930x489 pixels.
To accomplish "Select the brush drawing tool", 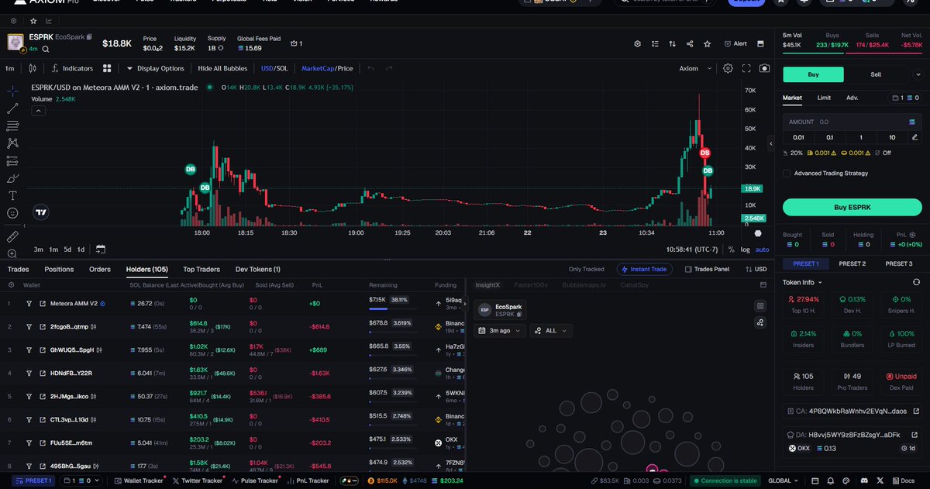I will pos(12,178).
